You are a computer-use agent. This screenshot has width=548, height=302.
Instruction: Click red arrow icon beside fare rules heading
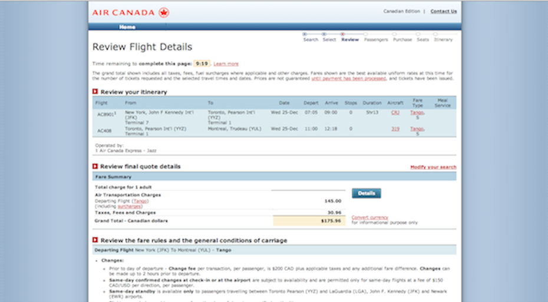click(95, 240)
